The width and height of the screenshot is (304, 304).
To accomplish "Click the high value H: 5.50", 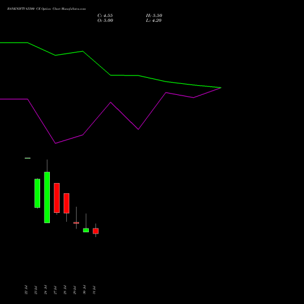I will 154,16.
